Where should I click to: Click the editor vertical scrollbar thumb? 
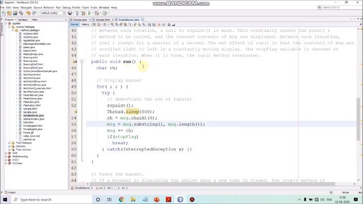358,119
